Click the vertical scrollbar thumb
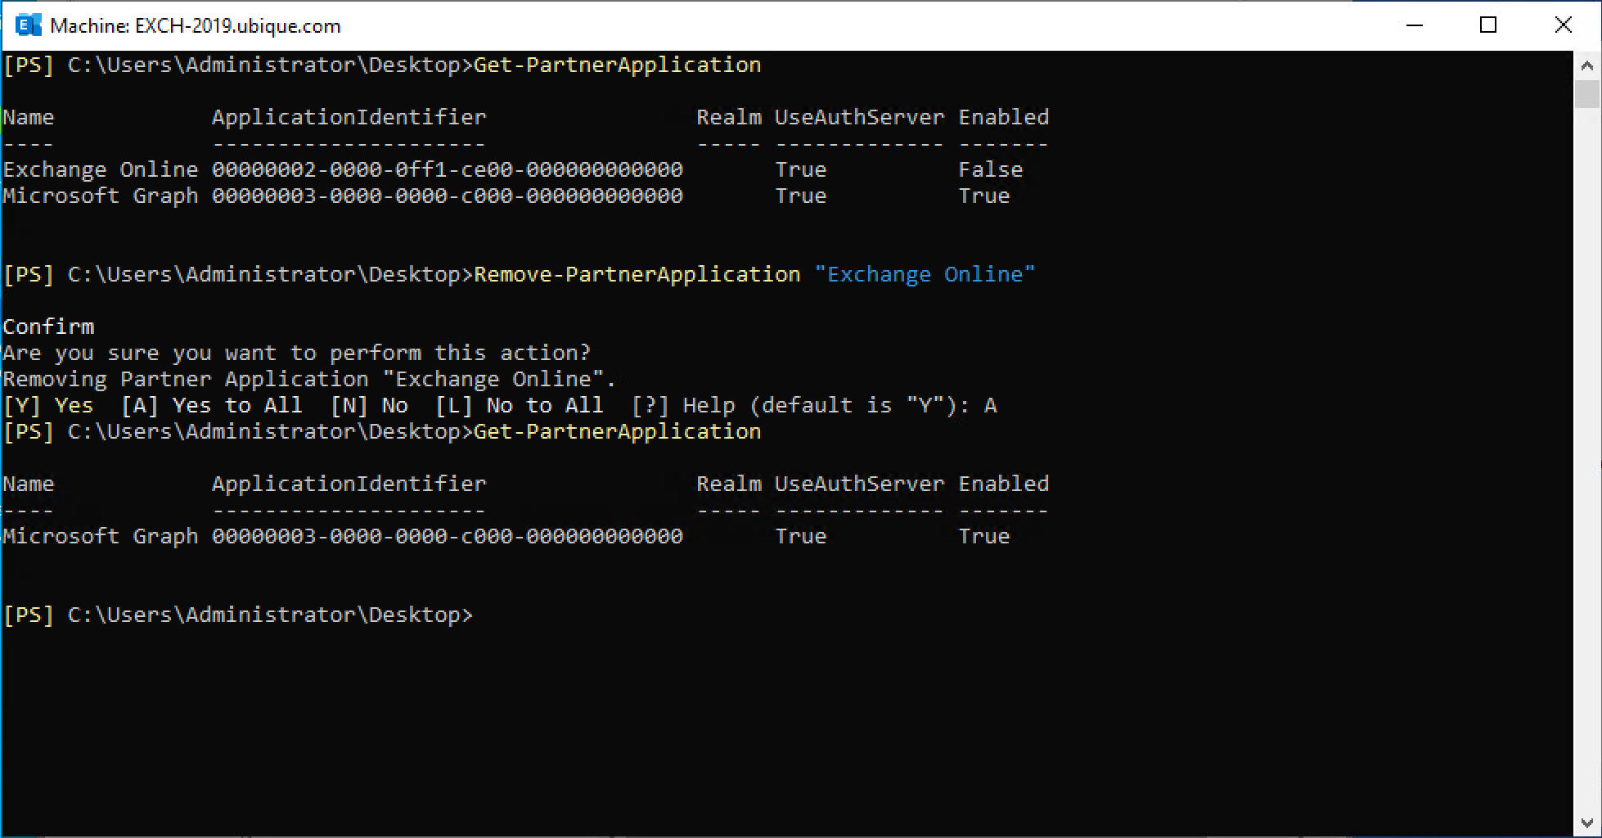This screenshot has width=1602, height=838. pos(1586,94)
